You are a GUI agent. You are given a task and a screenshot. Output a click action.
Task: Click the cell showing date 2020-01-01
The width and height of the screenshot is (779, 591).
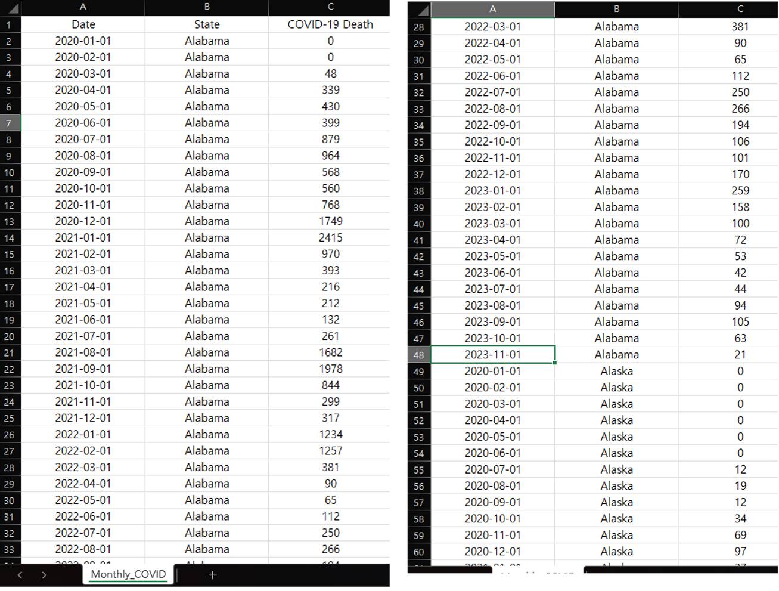[x=83, y=41]
